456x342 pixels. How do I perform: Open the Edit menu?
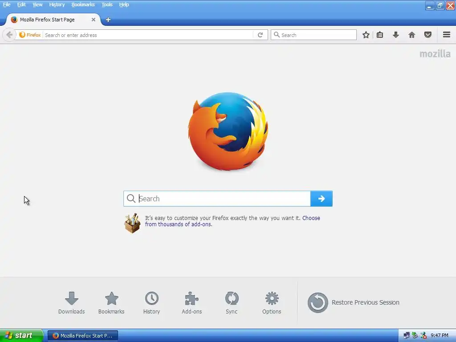click(x=21, y=4)
